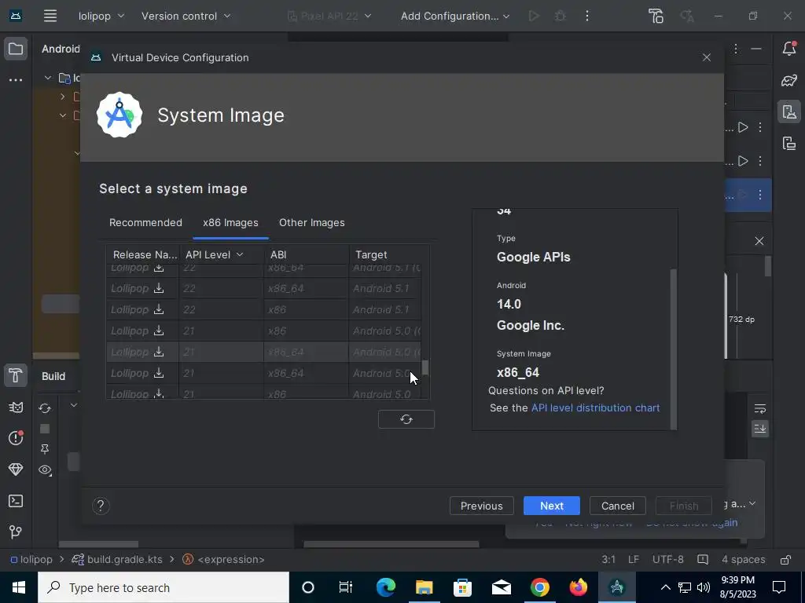The height and width of the screenshot is (603, 805).
Task: Expand the first collapsed tree folder
Action: point(63,97)
